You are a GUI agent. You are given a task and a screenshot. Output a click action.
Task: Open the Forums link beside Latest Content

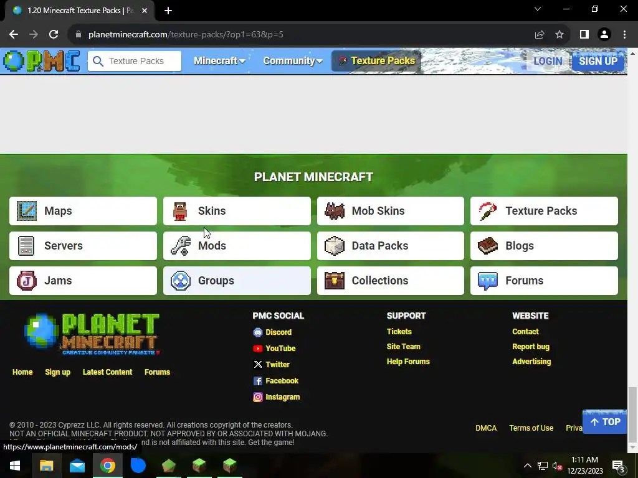coord(157,372)
